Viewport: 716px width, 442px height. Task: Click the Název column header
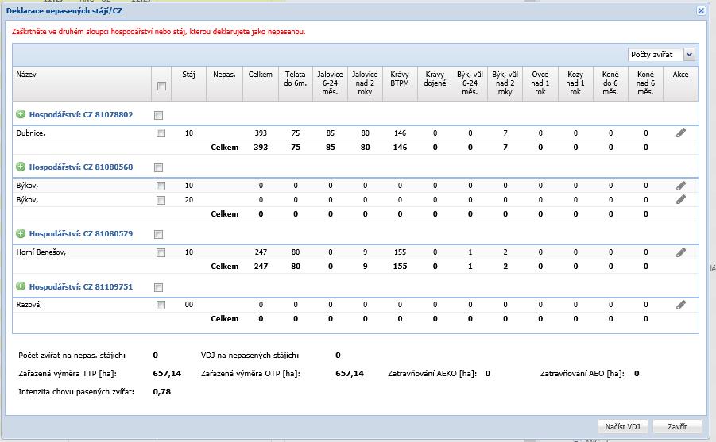click(82, 84)
